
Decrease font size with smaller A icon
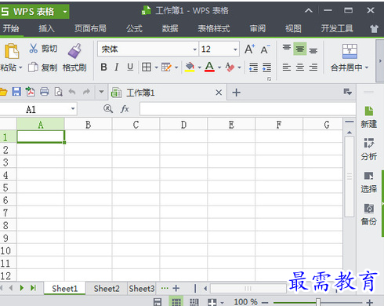click(265, 49)
